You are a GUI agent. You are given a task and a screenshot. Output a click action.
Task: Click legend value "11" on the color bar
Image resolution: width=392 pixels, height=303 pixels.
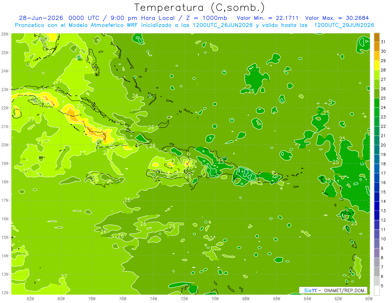click(383, 229)
